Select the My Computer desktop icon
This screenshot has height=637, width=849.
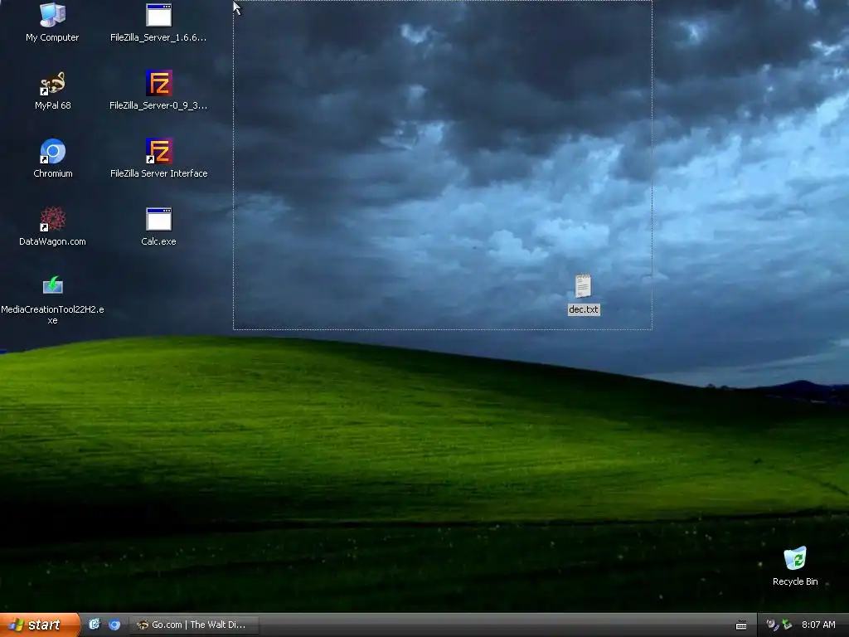coord(52,15)
